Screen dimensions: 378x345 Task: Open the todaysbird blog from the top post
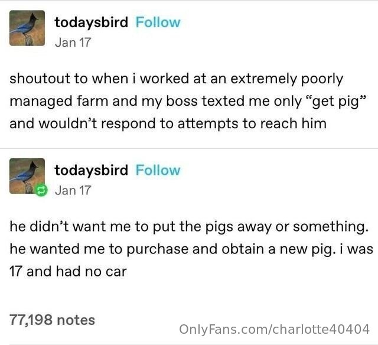click(x=91, y=22)
